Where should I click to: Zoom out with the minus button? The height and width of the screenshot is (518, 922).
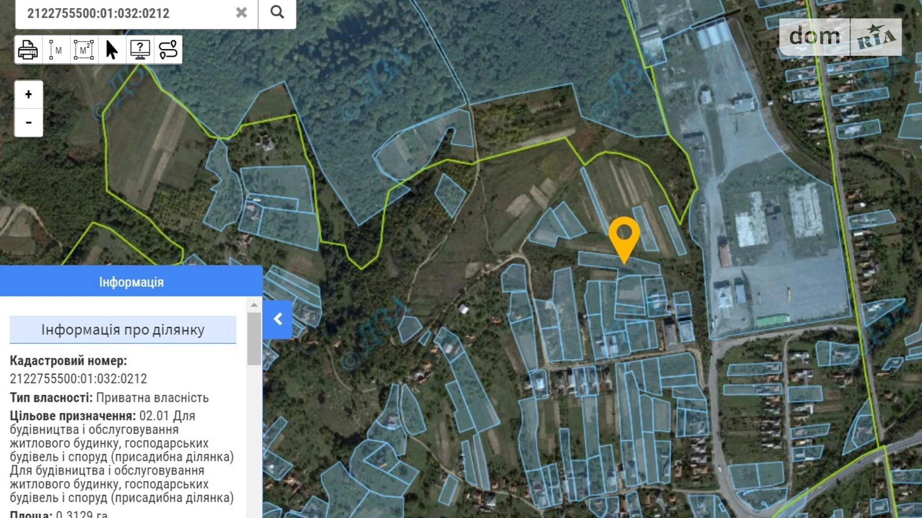(28, 123)
